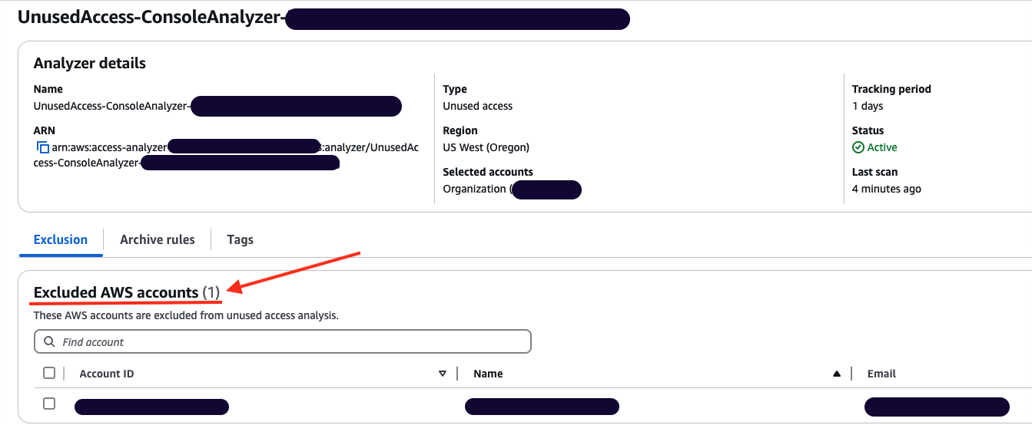Click the ARN text starting arn:aws:access-analyzer

(x=227, y=154)
